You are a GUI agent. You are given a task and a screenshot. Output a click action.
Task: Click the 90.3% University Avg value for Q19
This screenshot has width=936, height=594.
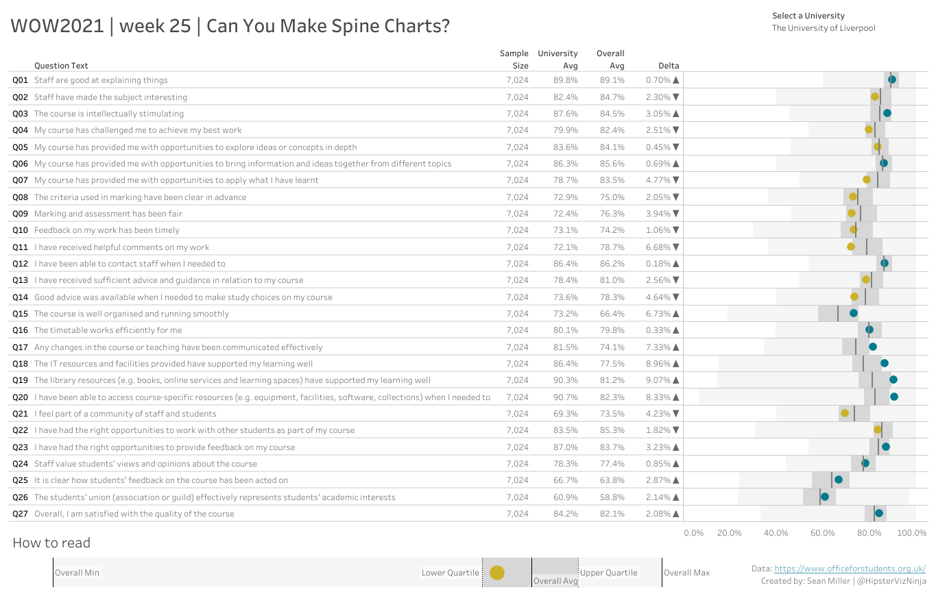pyautogui.click(x=566, y=380)
